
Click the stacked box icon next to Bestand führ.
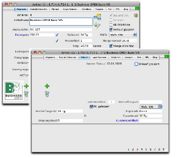(136, 16)
